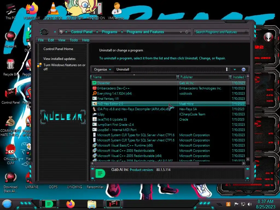280x210 pixels.
Task: Open VM0Technic desktop shortcut
Action: (x=117, y=11)
